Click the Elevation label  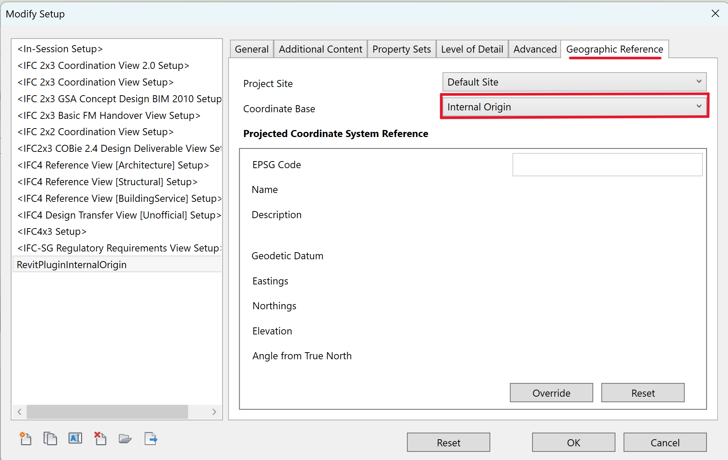(272, 331)
